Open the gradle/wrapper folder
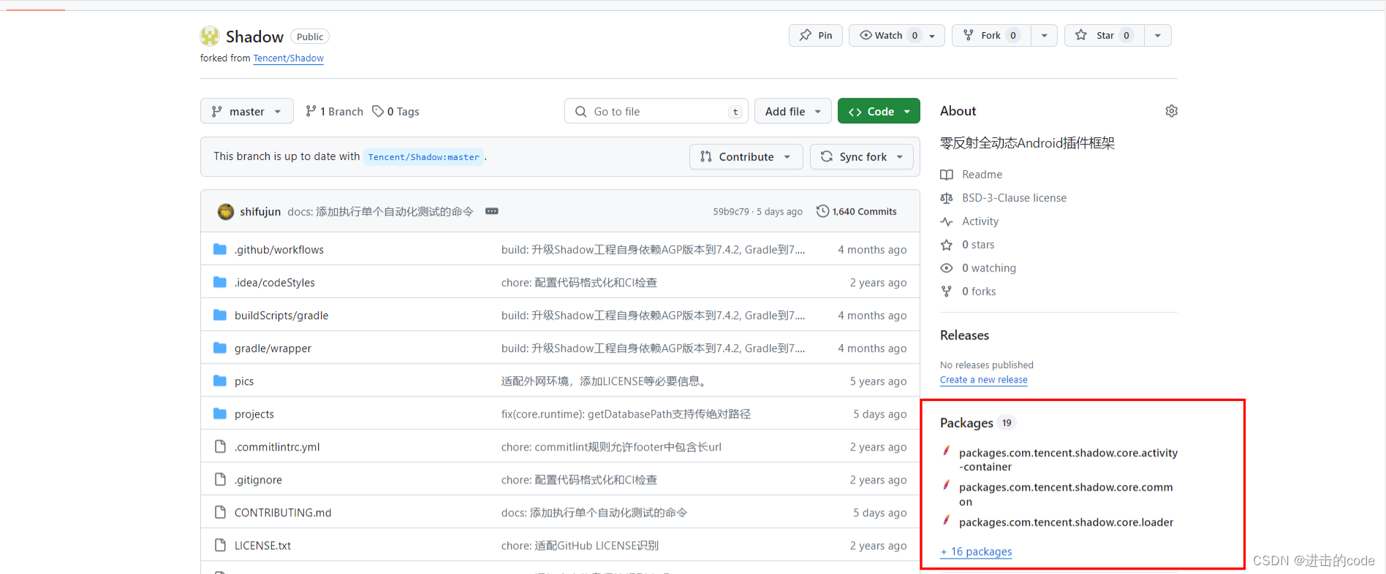The height and width of the screenshot is (574, 1386). (x=273, y=348)
